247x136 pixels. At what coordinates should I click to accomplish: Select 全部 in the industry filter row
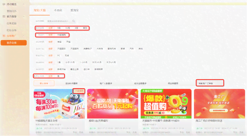tap(50, 49)
